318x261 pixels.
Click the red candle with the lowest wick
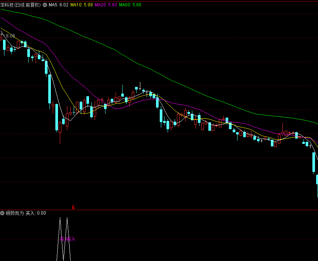point(60,128)
